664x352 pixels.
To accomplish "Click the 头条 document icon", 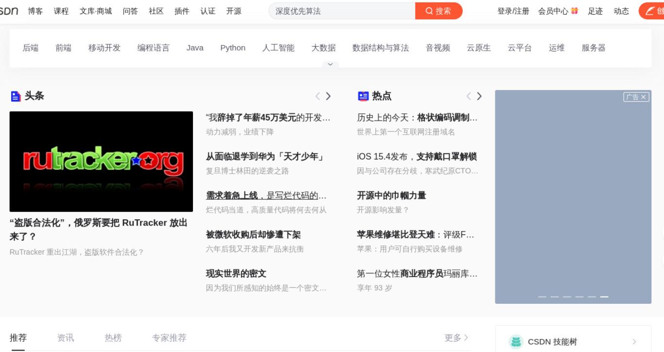I will 16,96.
